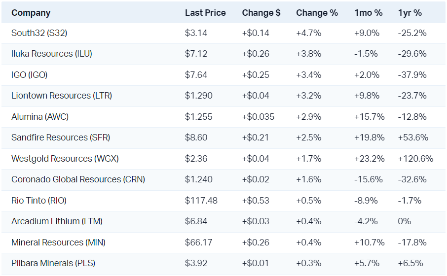Select the IGO (IGO) company row
The height and width of the screenshot is (276, 447).
[x=30, y=75]
